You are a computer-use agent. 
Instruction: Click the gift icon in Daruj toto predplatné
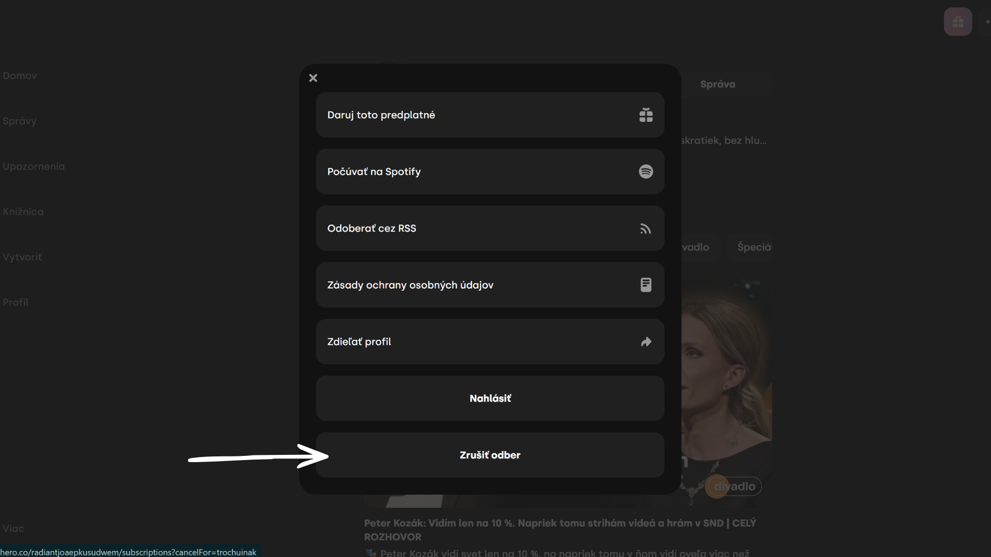pyautogui.click(x=646, y=115)
